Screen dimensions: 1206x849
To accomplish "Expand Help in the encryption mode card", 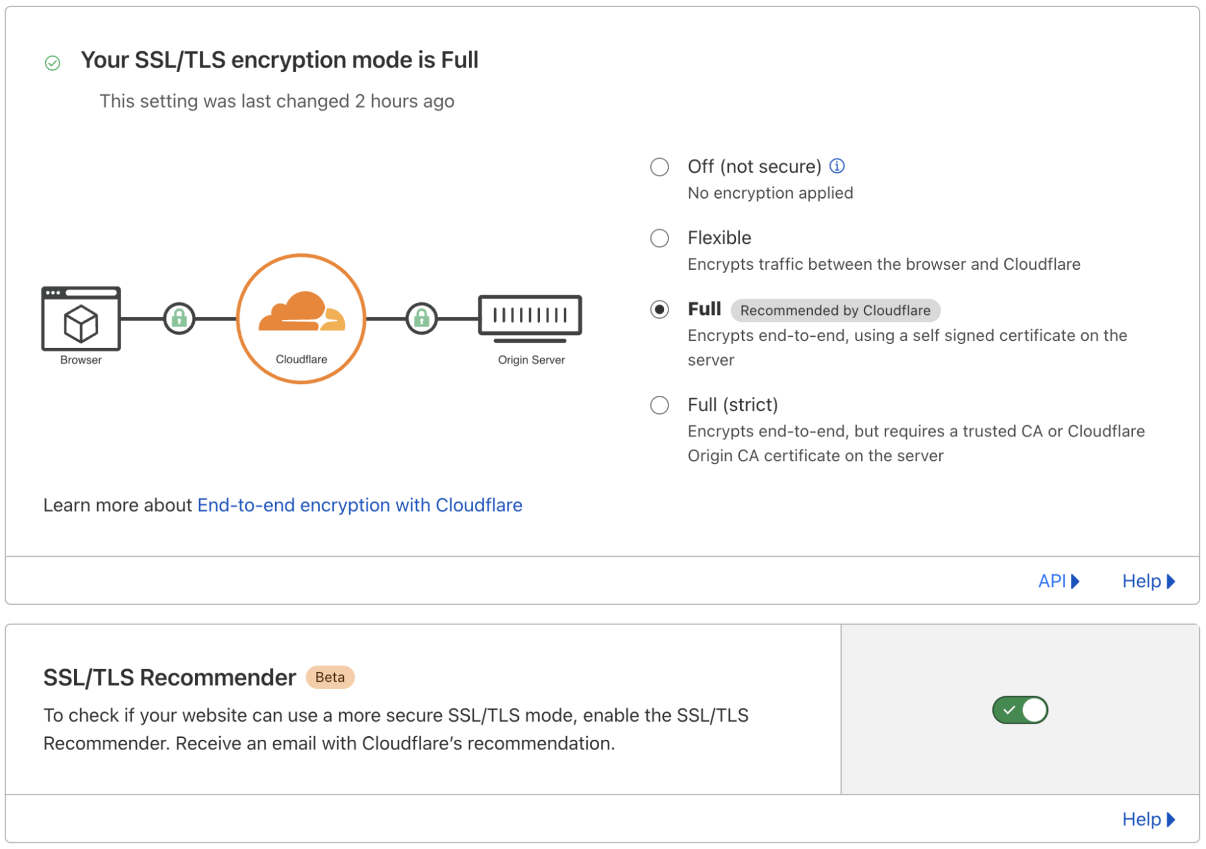I will [1148, 581].
